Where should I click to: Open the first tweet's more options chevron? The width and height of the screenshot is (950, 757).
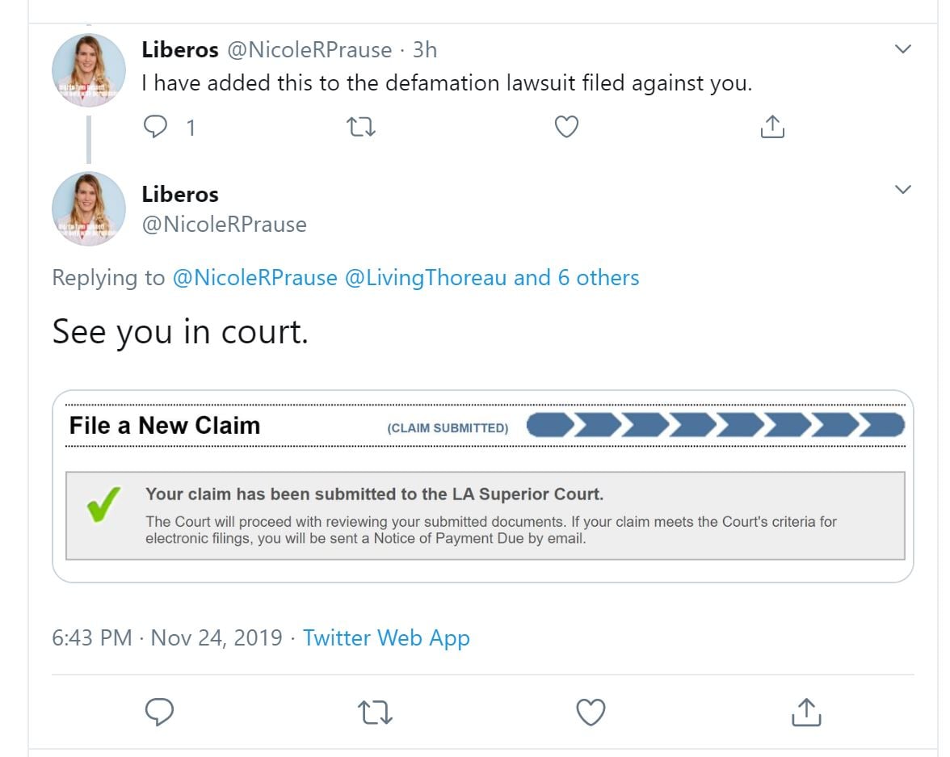click(903, 49)
